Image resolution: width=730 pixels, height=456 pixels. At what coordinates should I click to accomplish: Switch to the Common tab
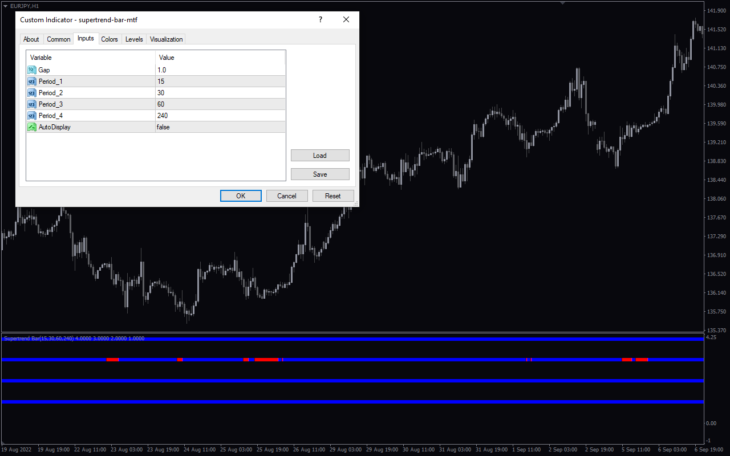click(59, 39)
